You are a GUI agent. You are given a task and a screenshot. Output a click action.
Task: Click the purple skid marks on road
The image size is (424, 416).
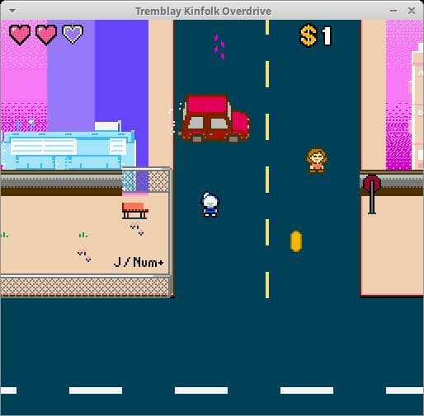[x=219, y=47]
